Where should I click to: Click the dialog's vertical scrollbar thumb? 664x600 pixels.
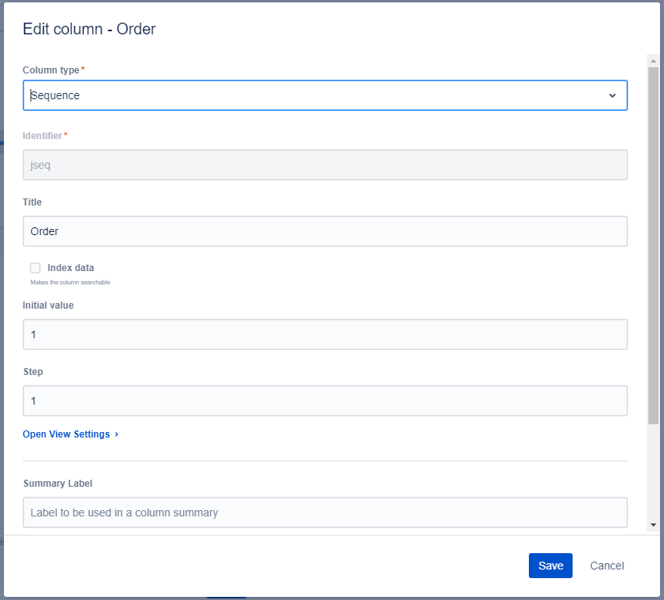653,242
